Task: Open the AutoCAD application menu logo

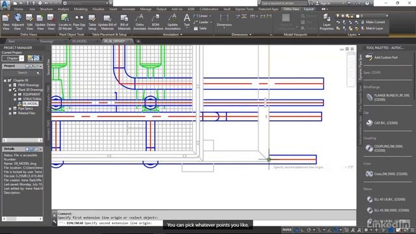Action: [5, 5]
